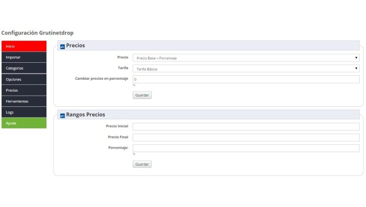Focus the Cambiar precios en porcentaje field

246,79
